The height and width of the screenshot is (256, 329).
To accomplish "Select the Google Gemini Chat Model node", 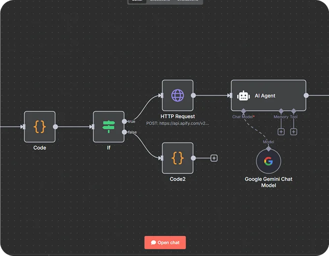I will point(268,161).
